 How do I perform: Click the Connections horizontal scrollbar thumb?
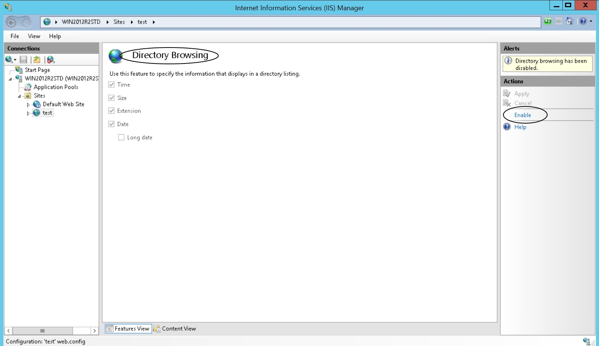(x=42, y=331)
